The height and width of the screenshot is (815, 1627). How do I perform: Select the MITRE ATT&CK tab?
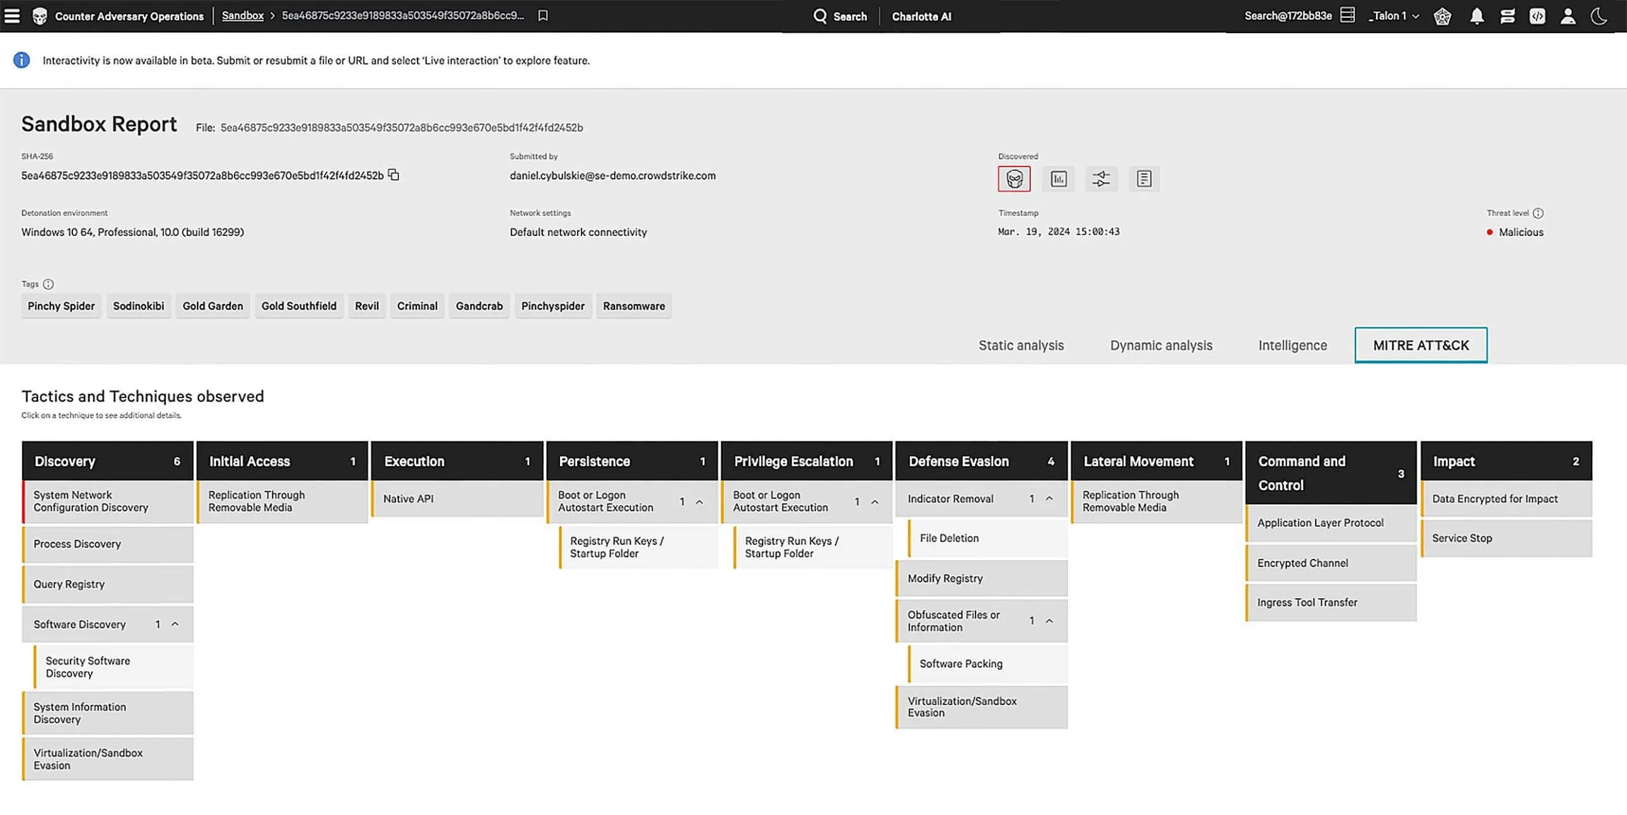click(1421, 345)
